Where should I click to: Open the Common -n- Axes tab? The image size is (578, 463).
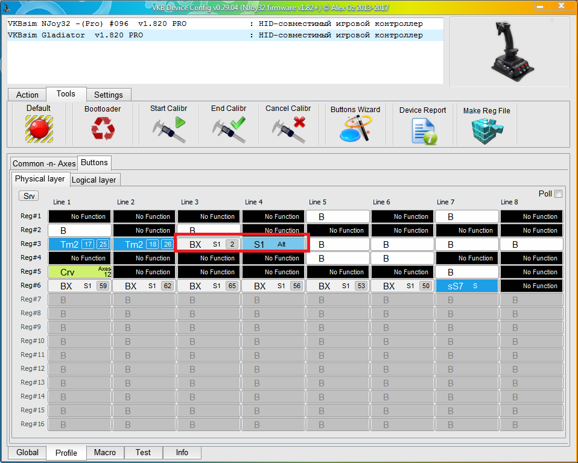coord(44,163)
